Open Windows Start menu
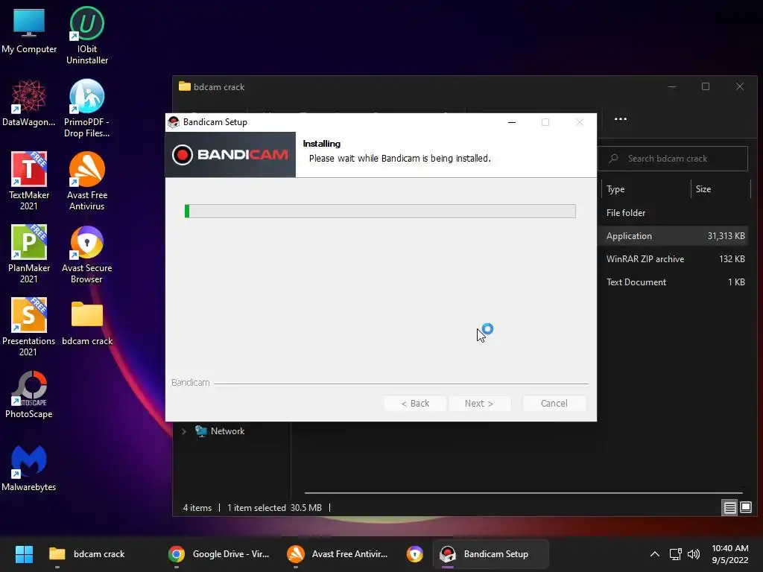 point(24,554)
